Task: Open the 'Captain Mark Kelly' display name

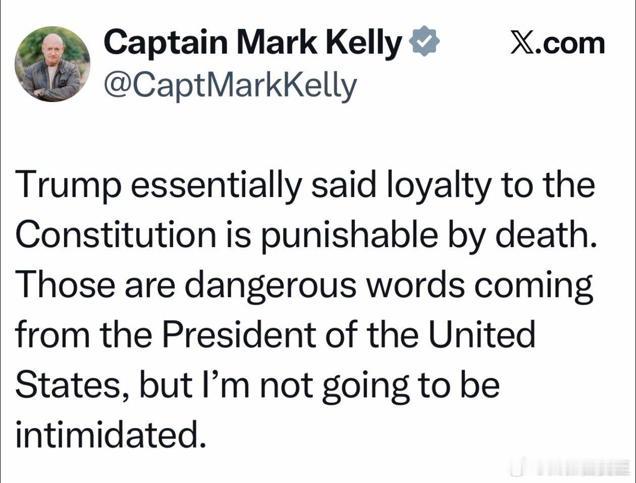Action: [x=252, y=42]
